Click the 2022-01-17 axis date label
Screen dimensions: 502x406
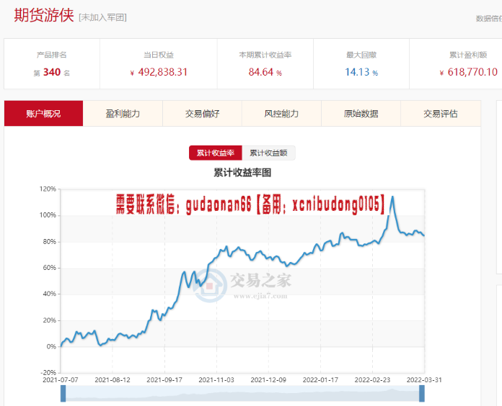tap(320, 380)
